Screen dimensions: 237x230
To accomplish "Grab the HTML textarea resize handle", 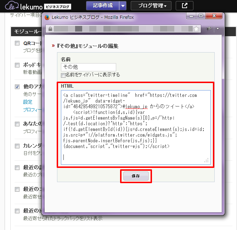I will point(207,160).
